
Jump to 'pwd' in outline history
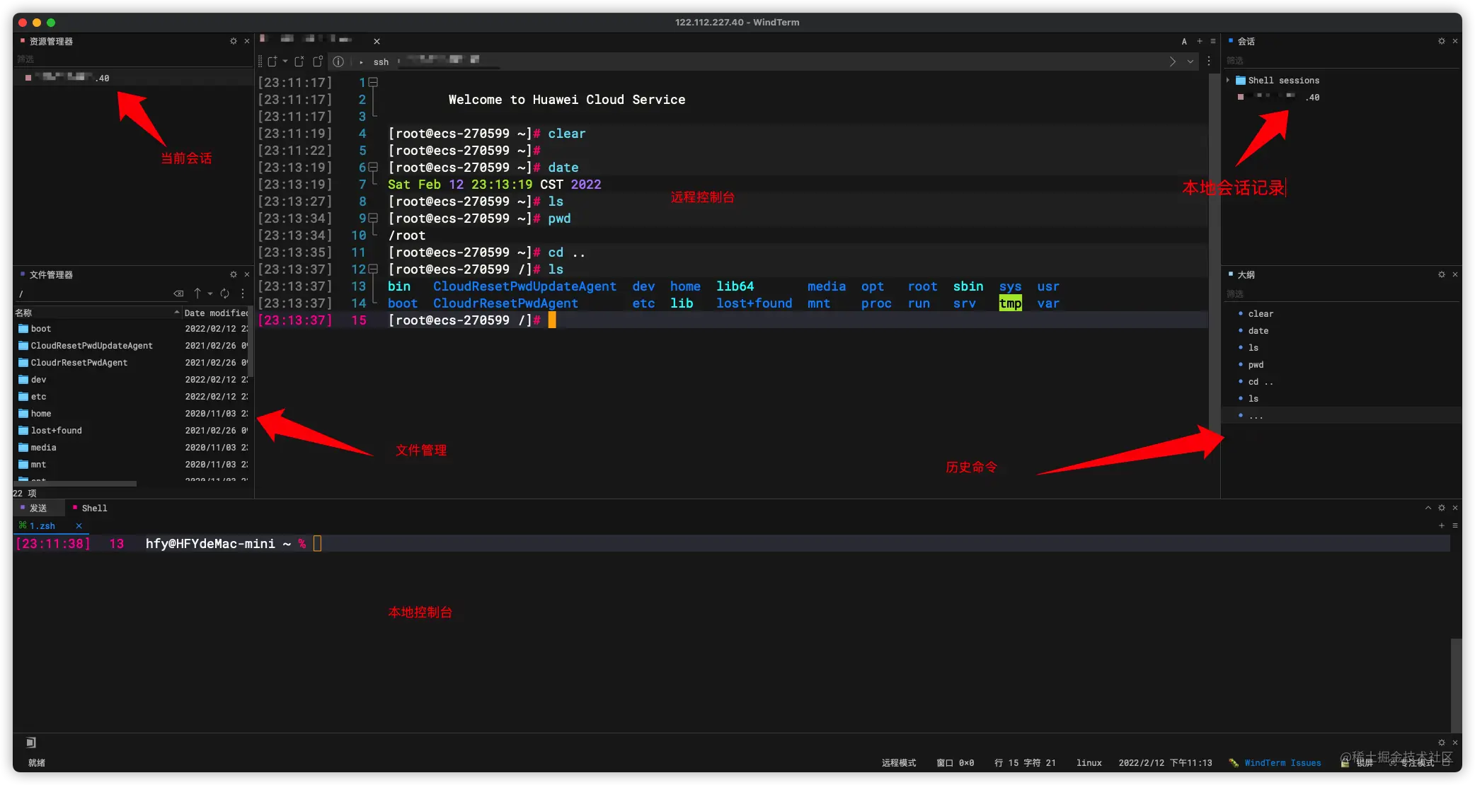click(x=1256, y=365)
